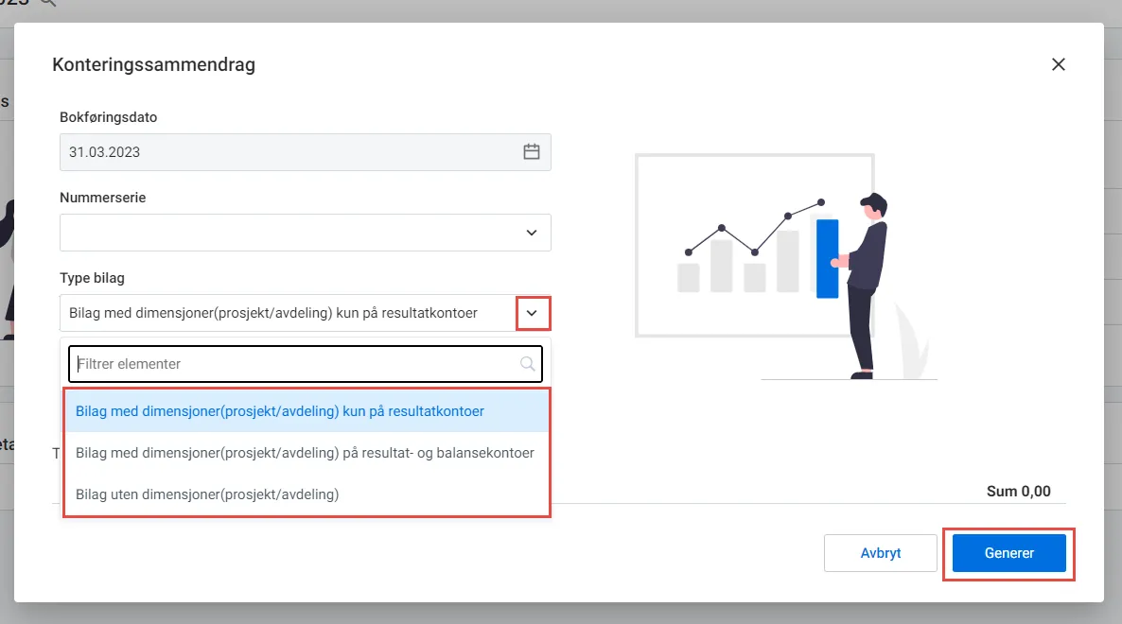Click the chart illustration with blue bar
Viewport: 1122px width, 624px height.
point(786,267)
